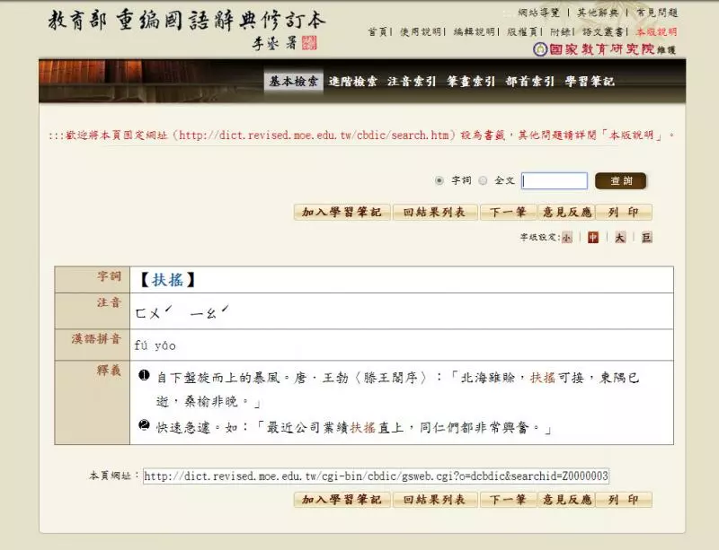719x550 pixels.
Task: Open 語文叢書 link
Action: (603, 31)
